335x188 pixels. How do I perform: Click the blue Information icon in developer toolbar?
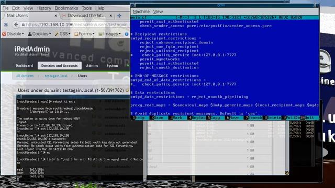127,34
